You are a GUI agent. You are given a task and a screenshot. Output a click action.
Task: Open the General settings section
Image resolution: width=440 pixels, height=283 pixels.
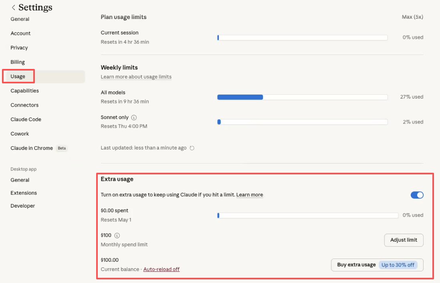[20, 19]
